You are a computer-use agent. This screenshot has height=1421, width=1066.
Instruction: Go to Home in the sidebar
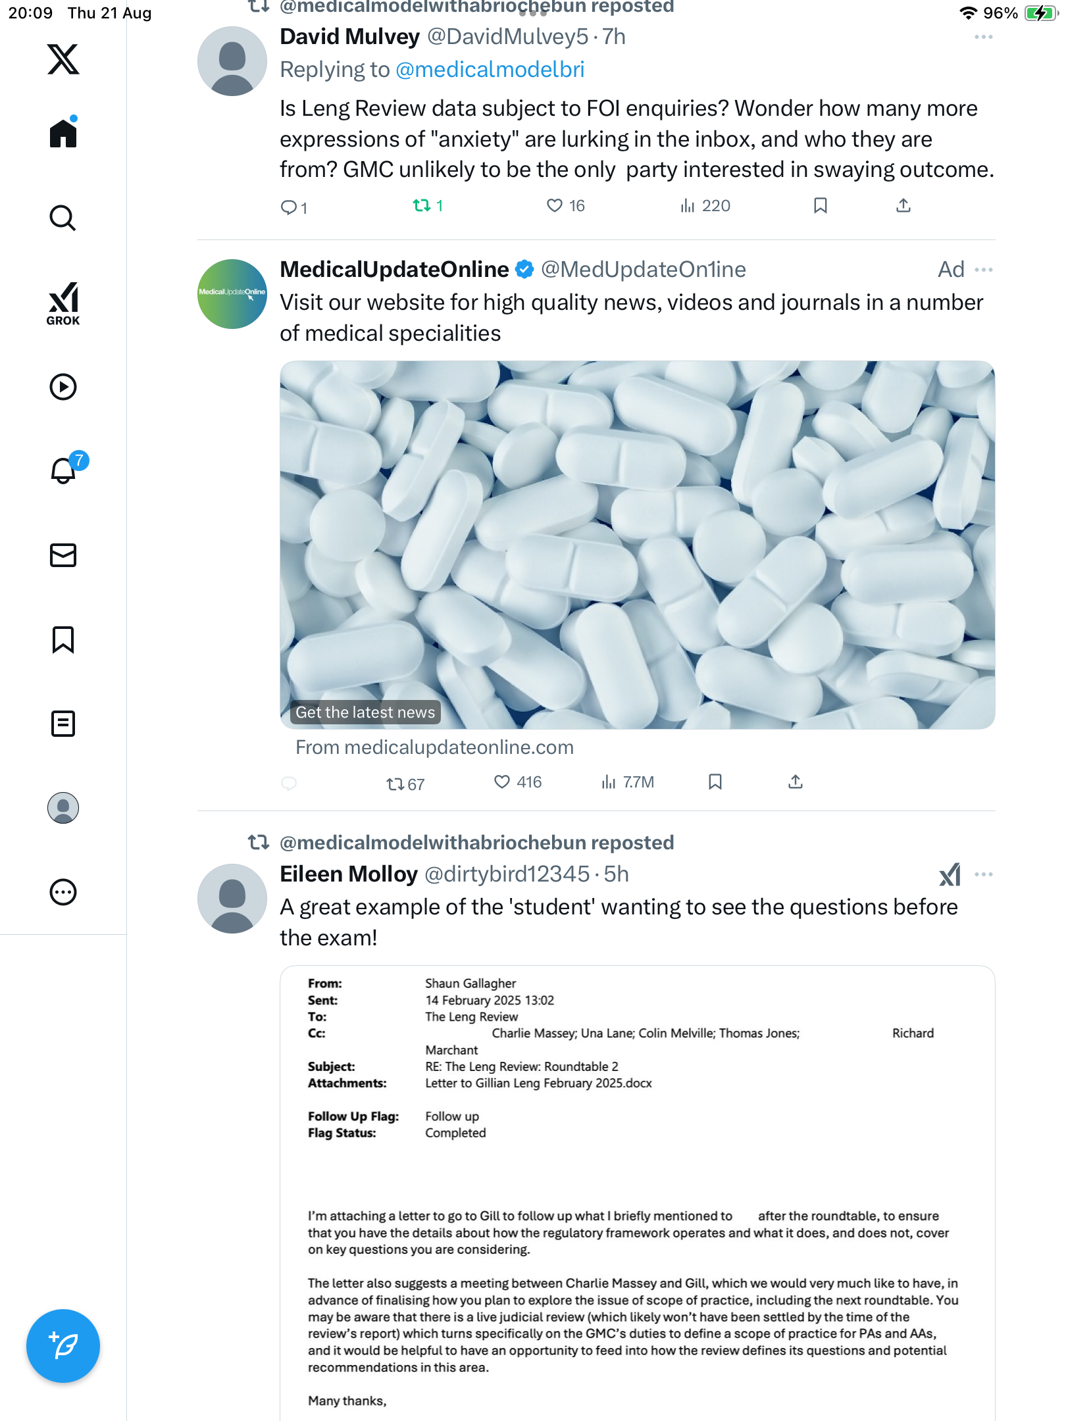63,134
